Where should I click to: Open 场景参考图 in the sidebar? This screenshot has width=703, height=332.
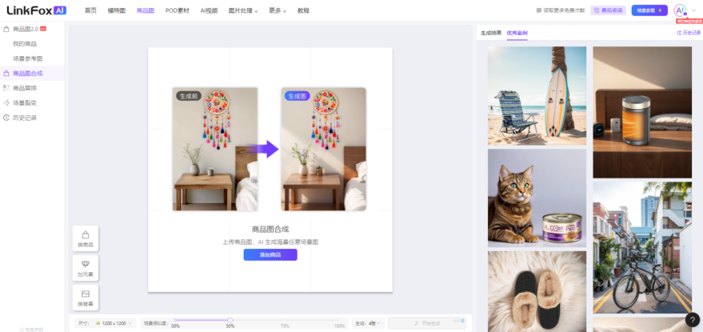click(x=27, y=59)
